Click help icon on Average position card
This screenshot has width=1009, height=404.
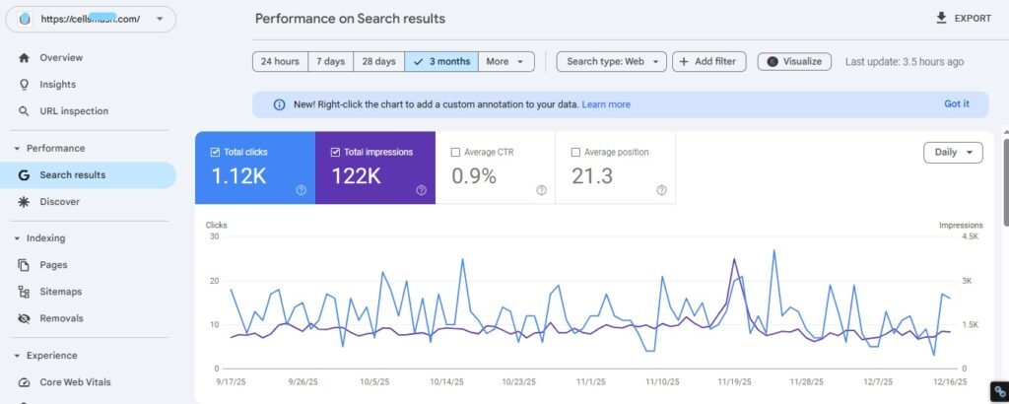click(661, 190)
